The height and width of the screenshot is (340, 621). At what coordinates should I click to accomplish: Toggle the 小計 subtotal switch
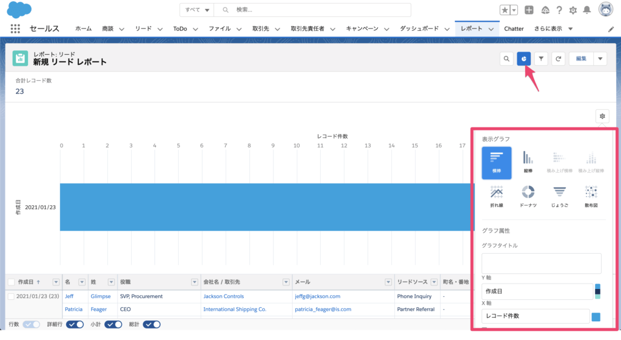coord(113,324)
